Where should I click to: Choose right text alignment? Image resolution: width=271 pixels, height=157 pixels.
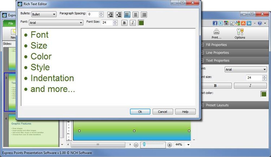tap(143, 15)
